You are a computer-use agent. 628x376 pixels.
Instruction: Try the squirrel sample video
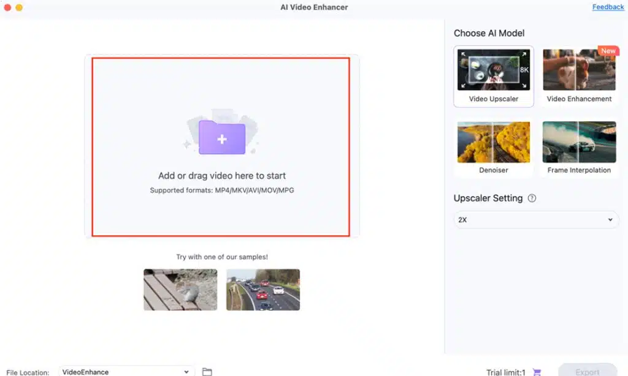tap(180, 290)
